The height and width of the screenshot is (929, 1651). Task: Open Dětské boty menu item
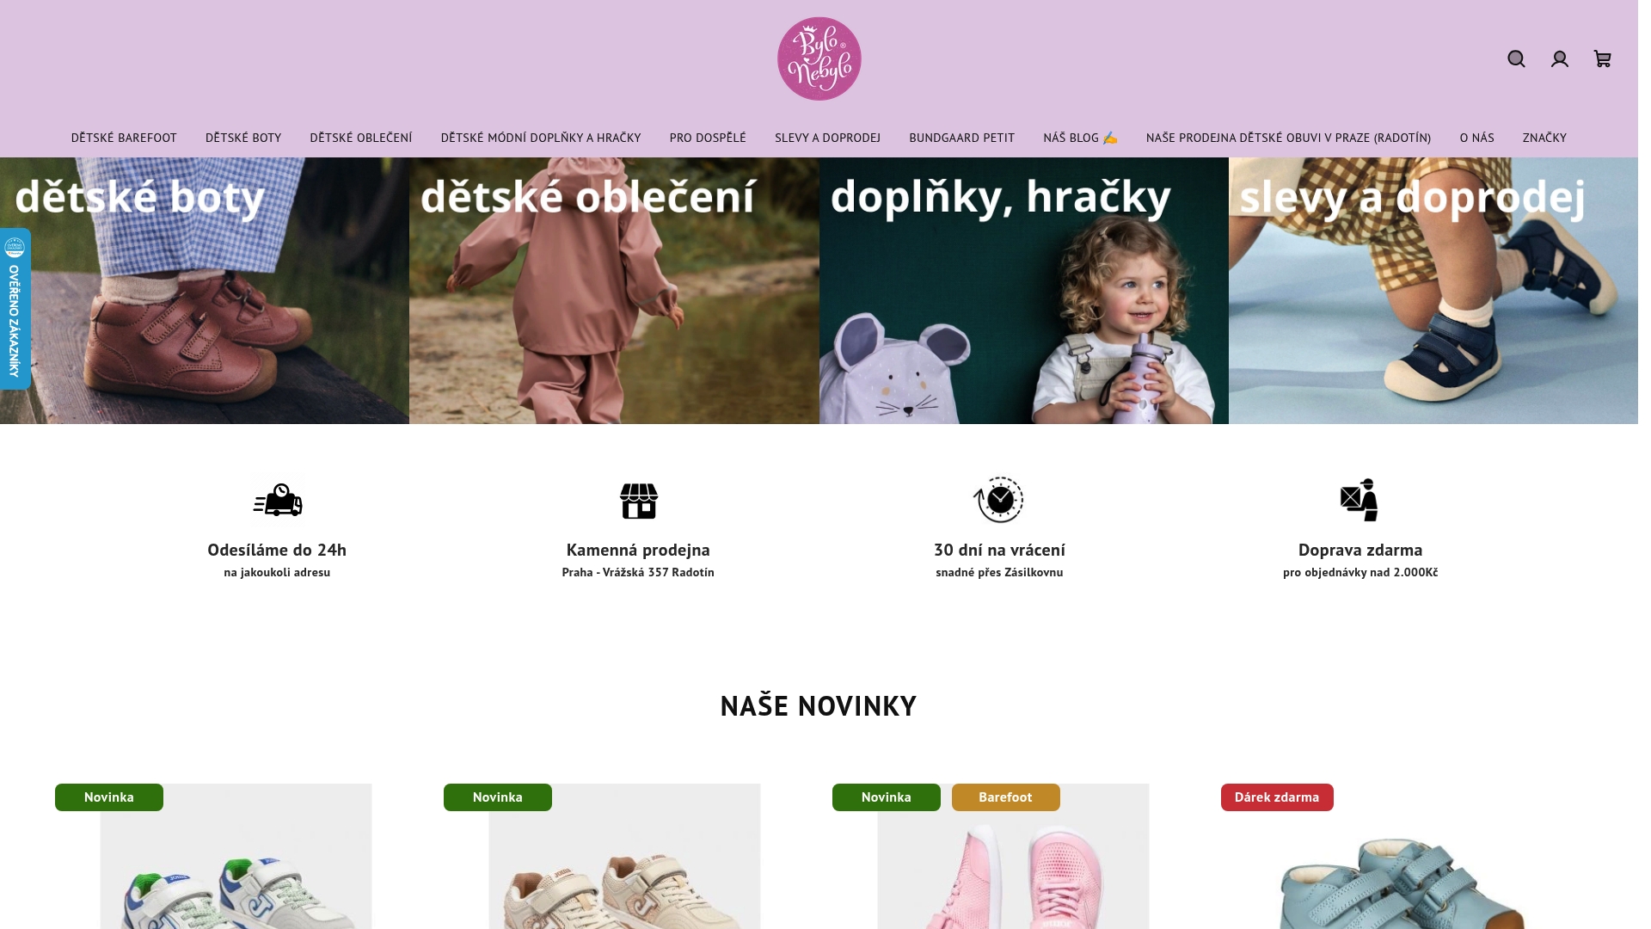coord(243,138)
